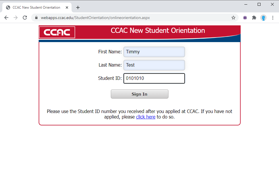Close the current browser tab
Viewport: 279px width, 175px height.
67,7
